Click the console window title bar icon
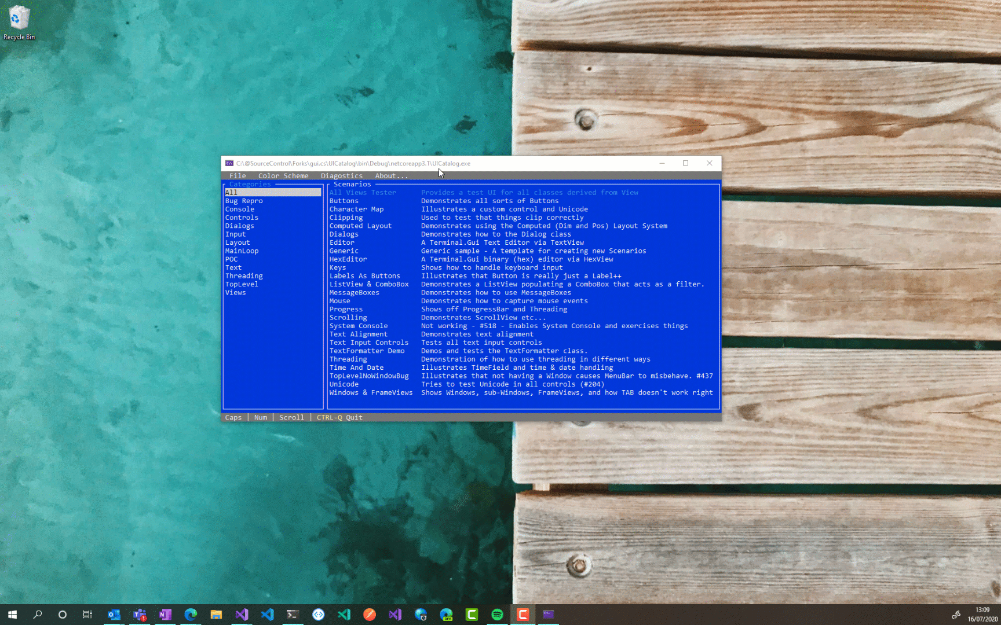Screen dimensions: 1001x625 tap(229, 163)
